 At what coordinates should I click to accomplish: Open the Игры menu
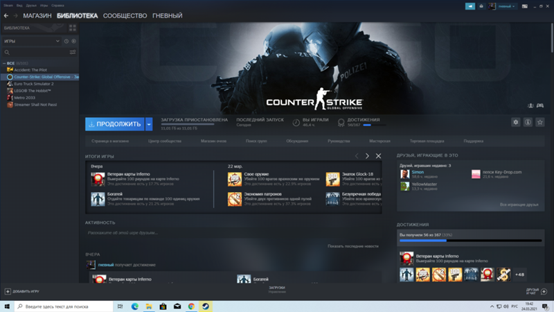(x=44, y=6)
